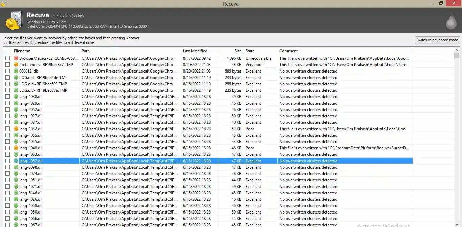The image size is (462, 227).
Task: Select the "44 KB" size cell
Action: (236, 180)
